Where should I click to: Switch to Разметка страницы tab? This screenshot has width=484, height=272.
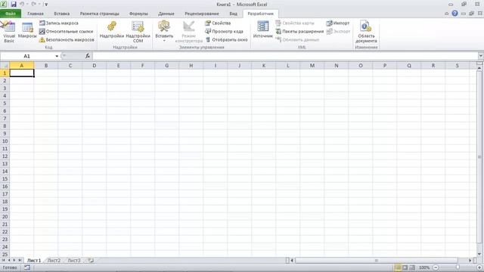tap(99, 14)
